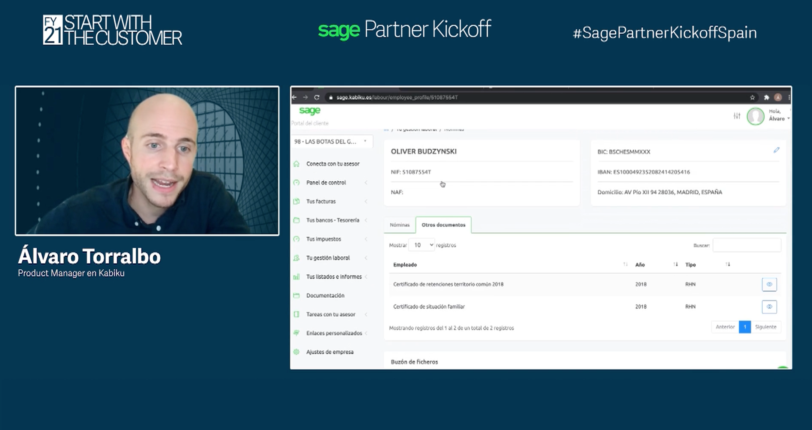The width and height of the screenshot is (812, 430).
Task: Expand the Tus impuestos chevron
Action: coord(366,239)
